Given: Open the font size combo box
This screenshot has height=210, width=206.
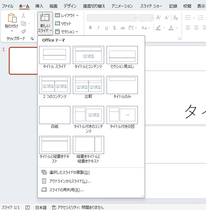Looking at the screenshot, I should [146, 18].
